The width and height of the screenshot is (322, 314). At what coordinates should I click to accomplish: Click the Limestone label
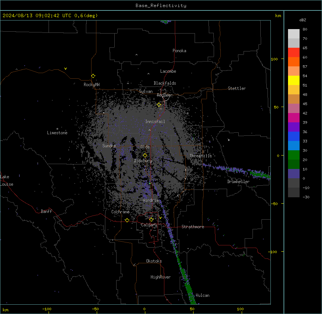57,133
